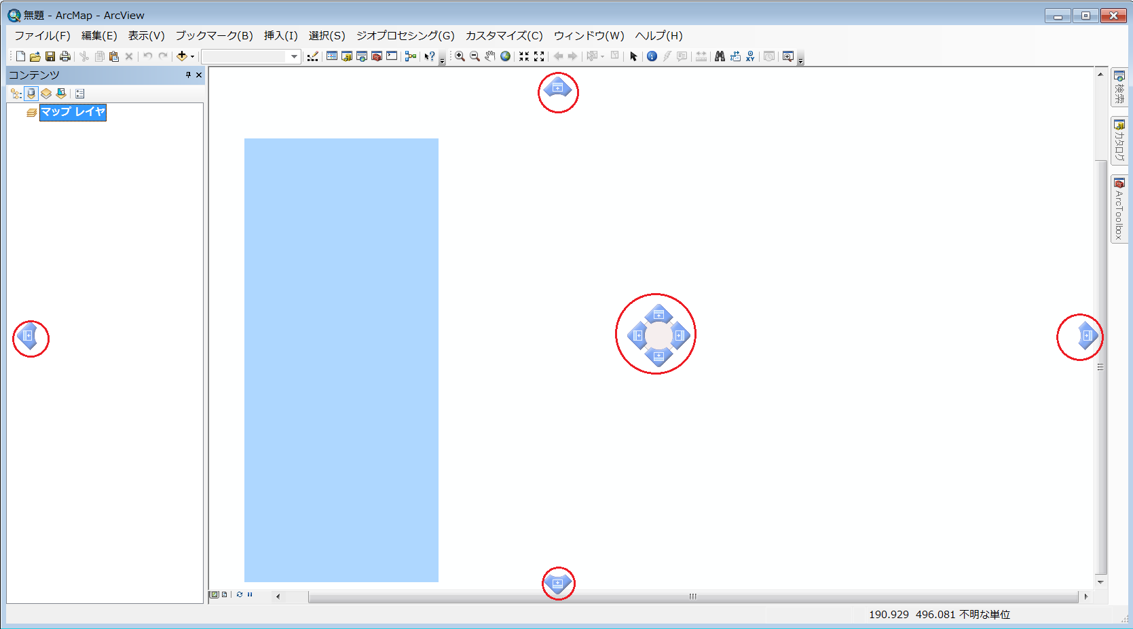Expand the カタログ side tab
This screenshot has height=629, width=1133.
(x=1119, y=141)
